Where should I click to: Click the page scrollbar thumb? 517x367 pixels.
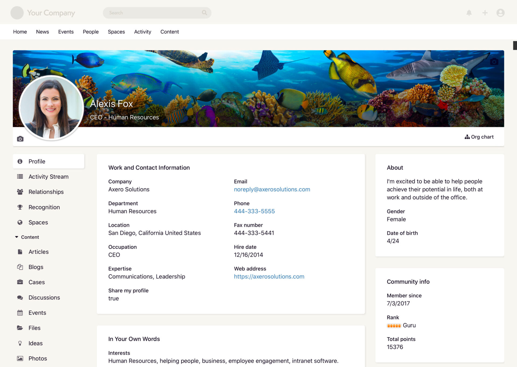coord(515,45)
